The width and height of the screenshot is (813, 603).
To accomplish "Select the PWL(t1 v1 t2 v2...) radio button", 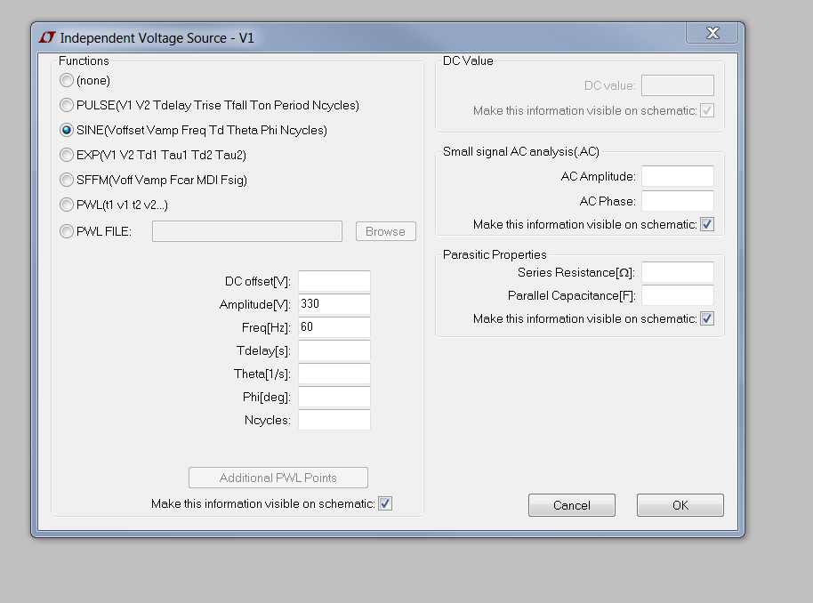I will tap(67, 205).
